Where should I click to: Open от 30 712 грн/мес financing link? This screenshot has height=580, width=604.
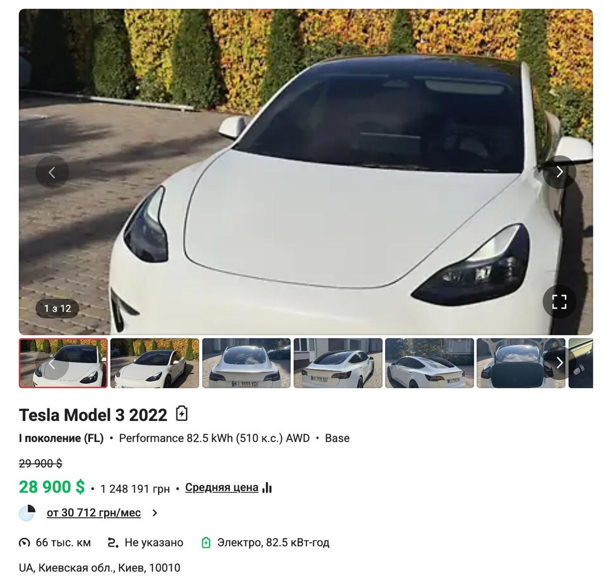[x=94, y=513]
